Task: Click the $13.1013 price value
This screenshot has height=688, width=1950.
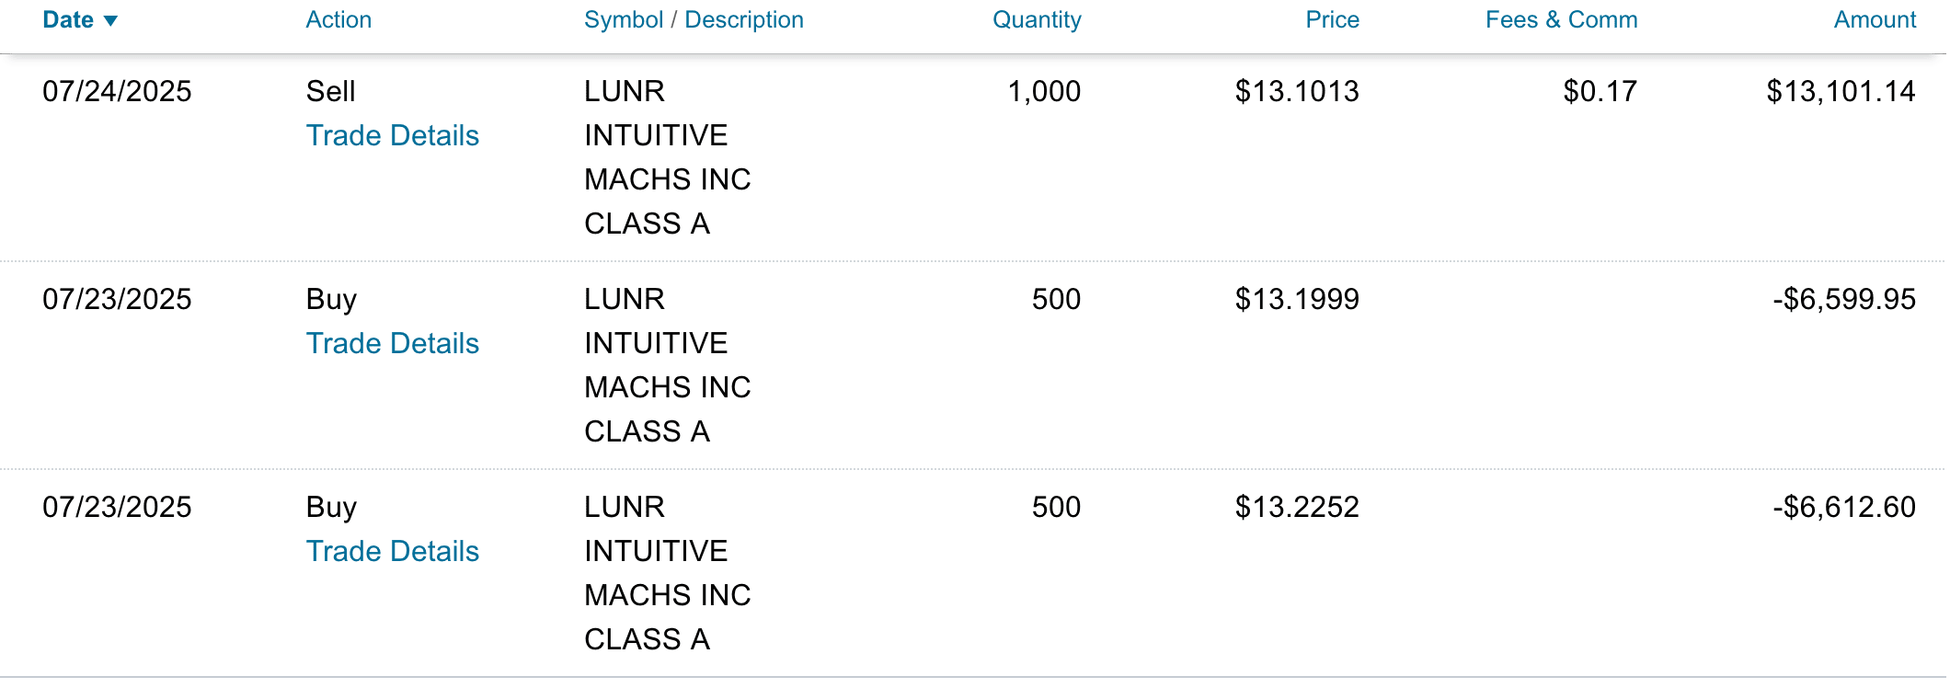Action: 1297,92
